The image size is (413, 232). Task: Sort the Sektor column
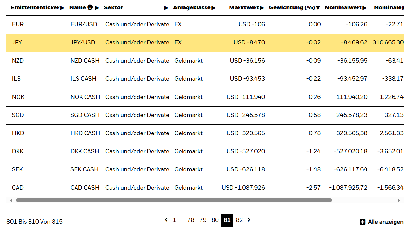click(166, 8)
